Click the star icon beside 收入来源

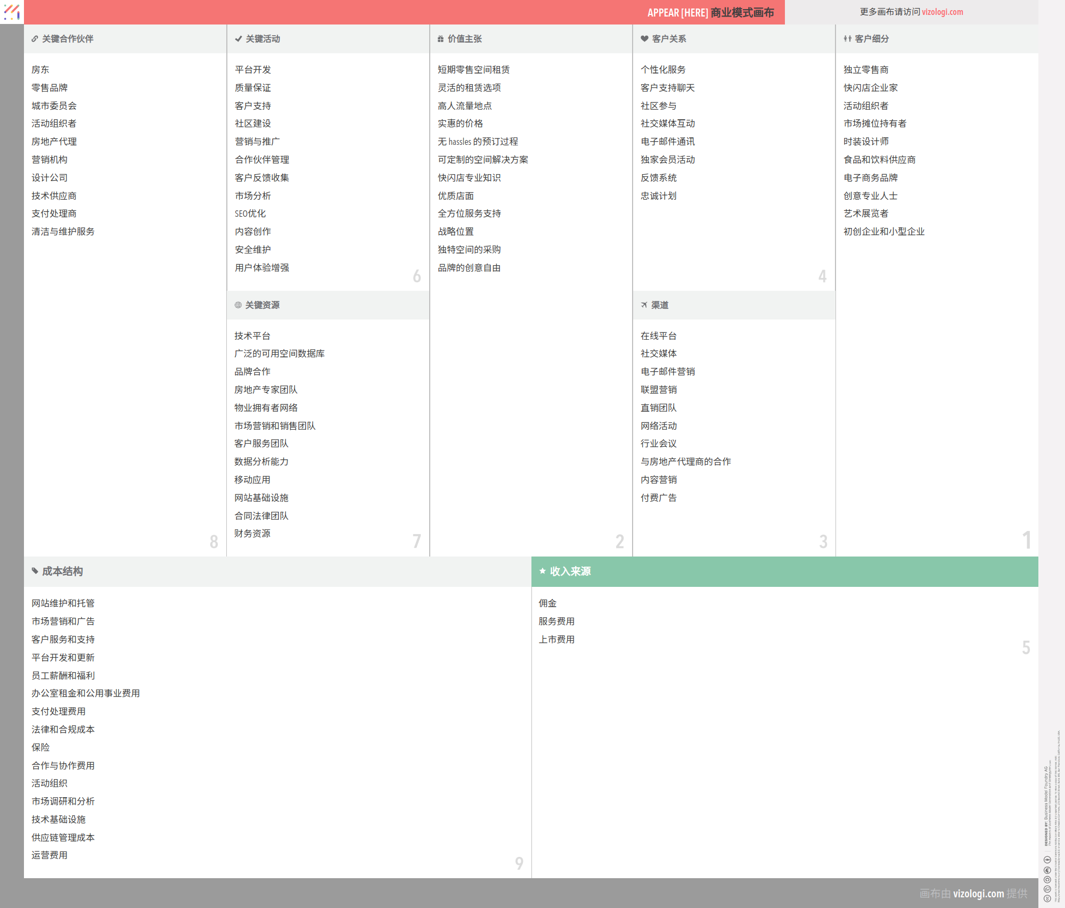coord(543,571)
